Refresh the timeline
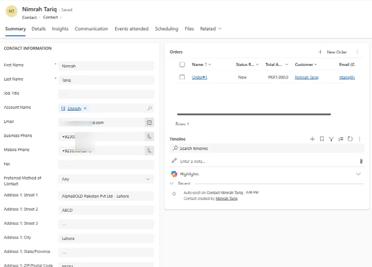Image resolution: width=372 pixels, height=267 pixels. [x=350, y=139]
